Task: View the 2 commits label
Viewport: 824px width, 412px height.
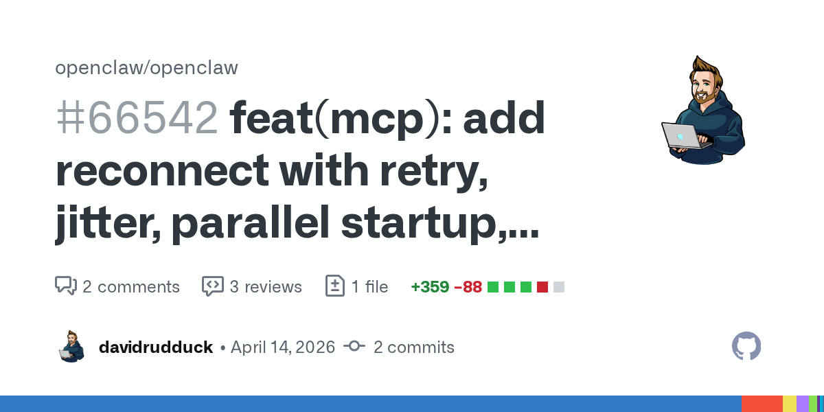Action: [413, 347]
